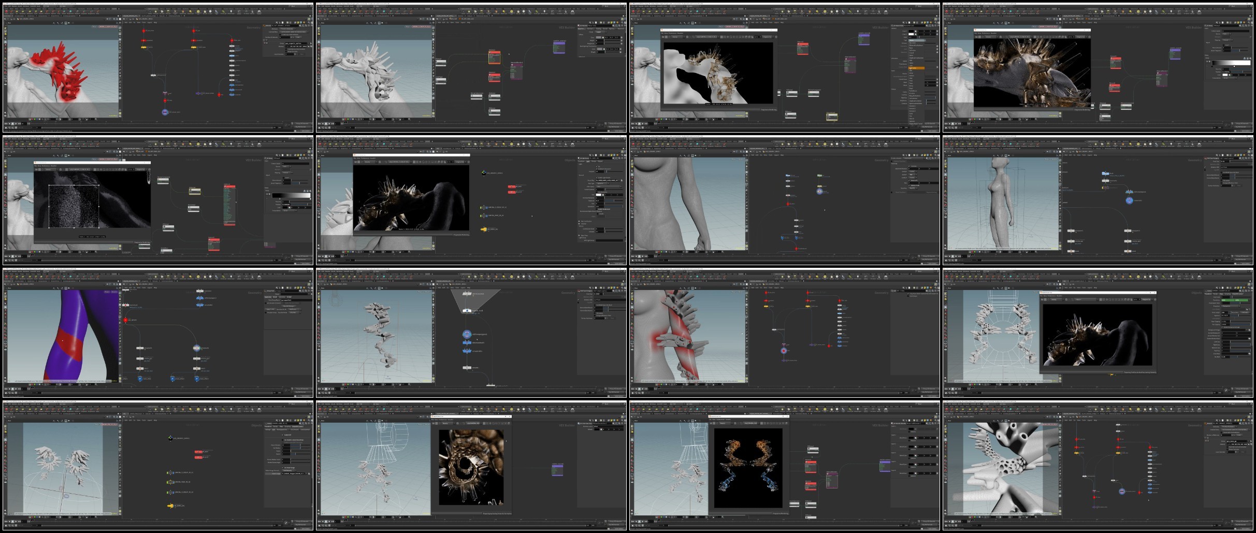Click the orange-and-blue mirrored render image
Screen dimensions: 1256x533
pyautogui.click(x=748, y=468)
